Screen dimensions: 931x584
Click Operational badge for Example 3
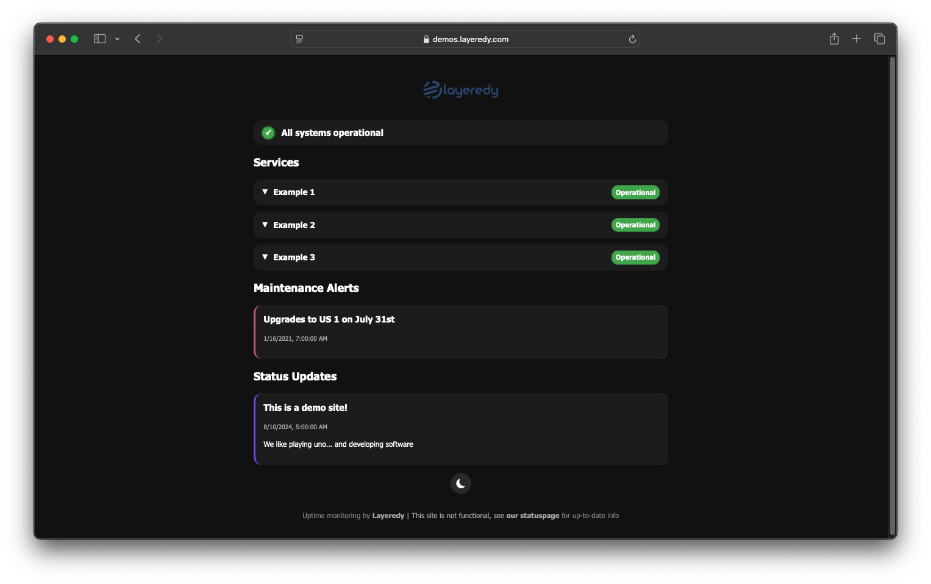pos(635,257)
